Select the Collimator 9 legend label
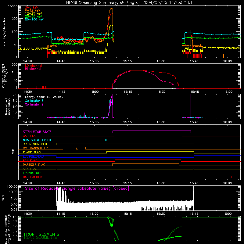This screenshot has height=244, width=244. click(34, 104)
